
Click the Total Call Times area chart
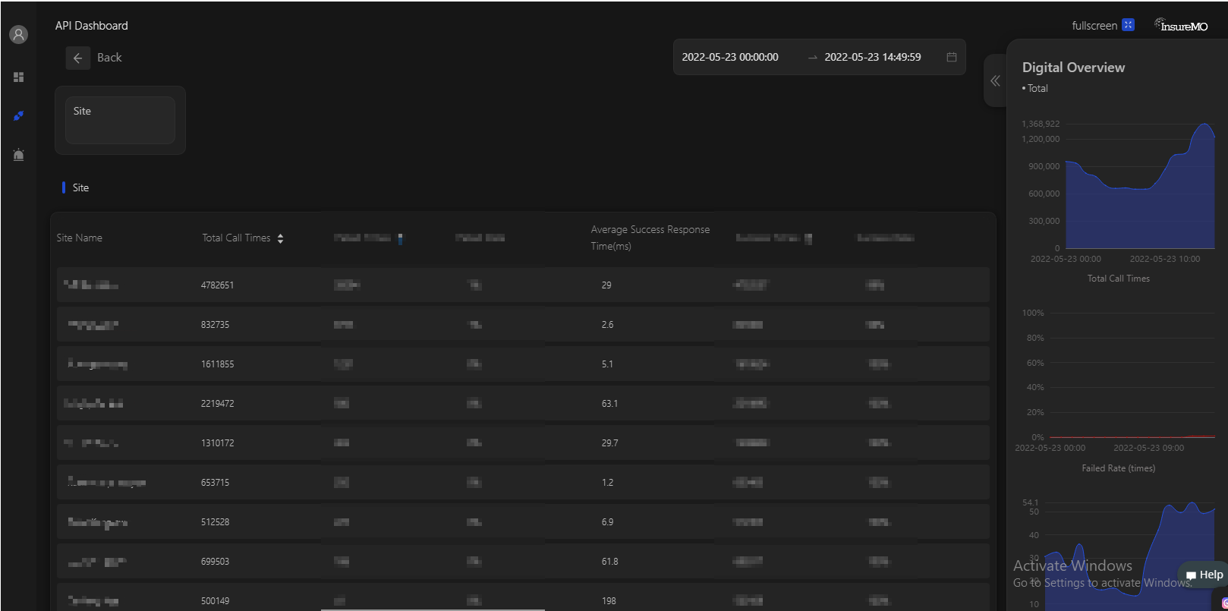(1140, 186)
